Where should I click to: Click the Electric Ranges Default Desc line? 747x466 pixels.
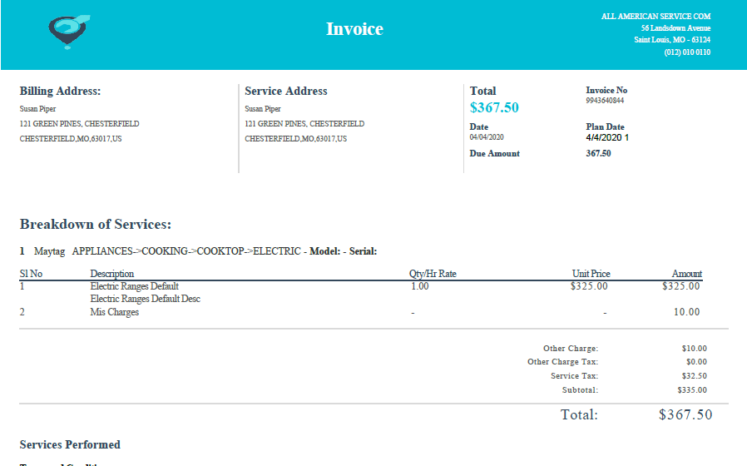146,299
